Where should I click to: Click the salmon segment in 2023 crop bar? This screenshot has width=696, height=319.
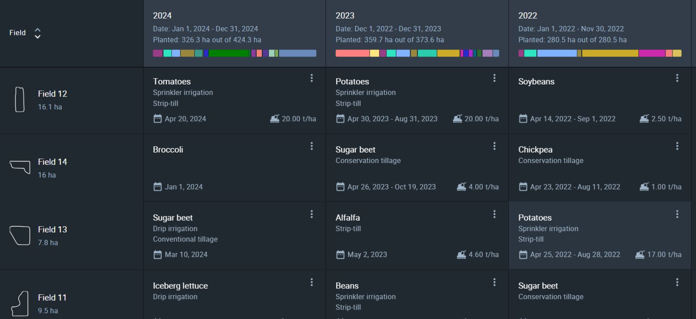(353, 53)
